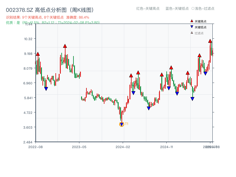Click the 识别结果 accuracy statistics text
236x177 pixels.
pos(47,17)
